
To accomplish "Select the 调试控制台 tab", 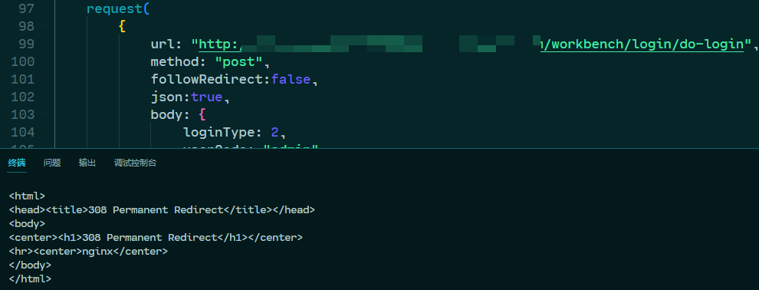I will tap(135, 163).
